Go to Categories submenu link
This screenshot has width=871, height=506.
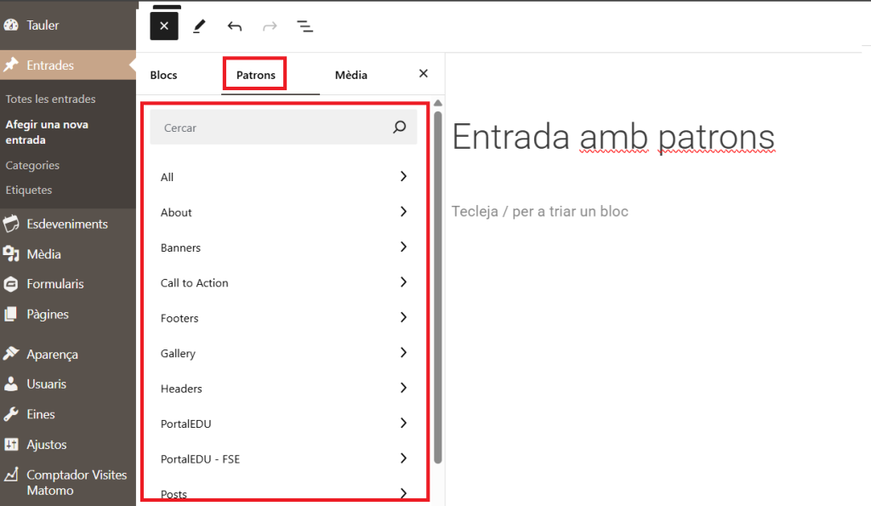[x=32, y=166]
